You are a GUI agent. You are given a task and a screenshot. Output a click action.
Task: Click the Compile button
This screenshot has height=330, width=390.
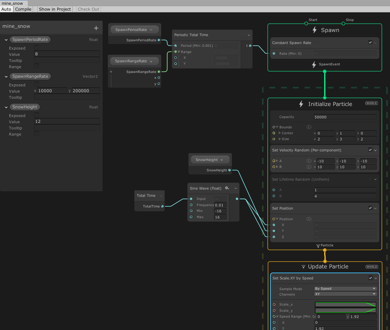click(x=23, y=9)
